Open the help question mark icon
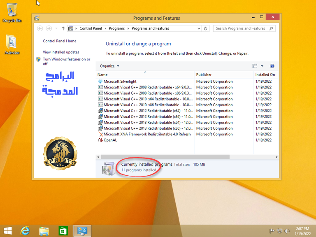Image resolution: width=316 pixels, height=237 pixels. [272, 66]
